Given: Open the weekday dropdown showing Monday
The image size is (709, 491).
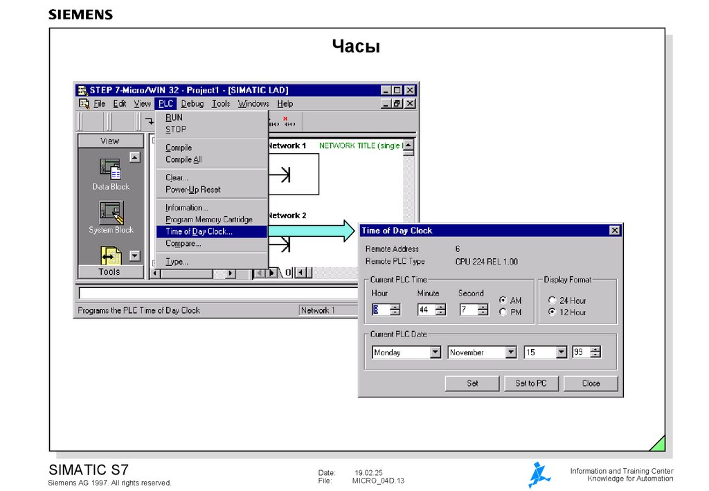Looking at the screenshot, I should pyautogui.click(x=435, y=352).
